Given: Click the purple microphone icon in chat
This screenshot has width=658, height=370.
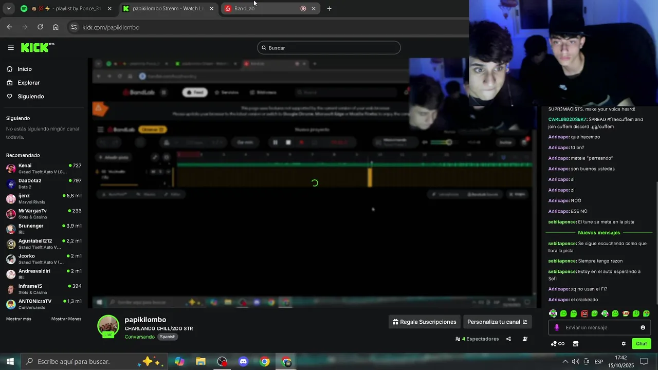Looking at the screenshot, I should [x=557, y=328].
